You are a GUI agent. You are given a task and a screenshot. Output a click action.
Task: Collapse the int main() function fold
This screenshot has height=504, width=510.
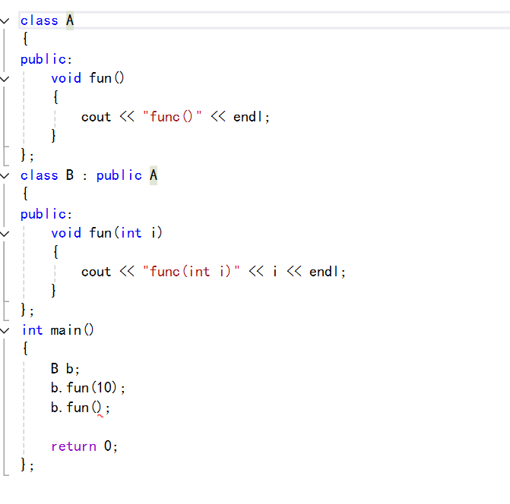click(5, 331)
